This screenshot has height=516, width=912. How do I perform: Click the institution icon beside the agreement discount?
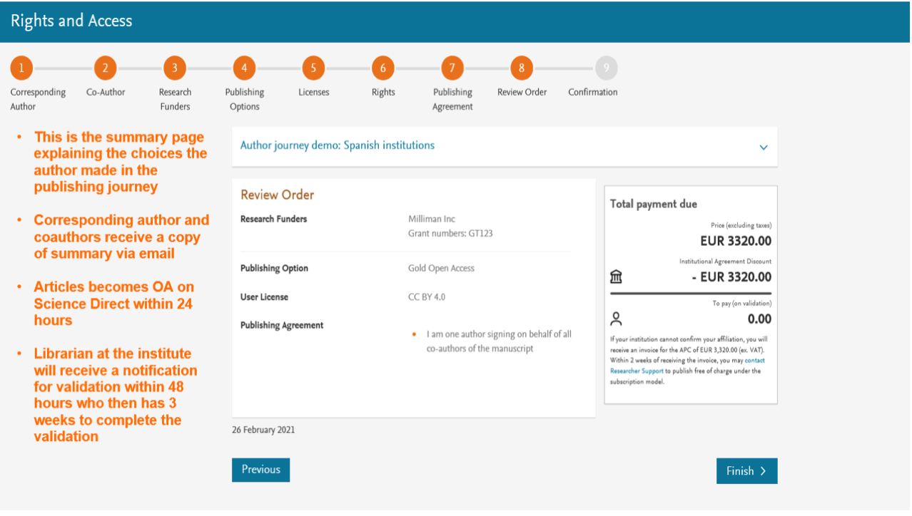(616, 275)
